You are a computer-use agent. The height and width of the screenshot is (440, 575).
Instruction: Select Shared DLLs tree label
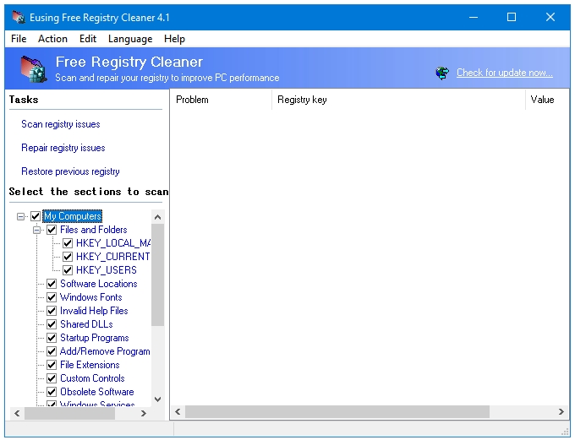[x=86, y=324]
